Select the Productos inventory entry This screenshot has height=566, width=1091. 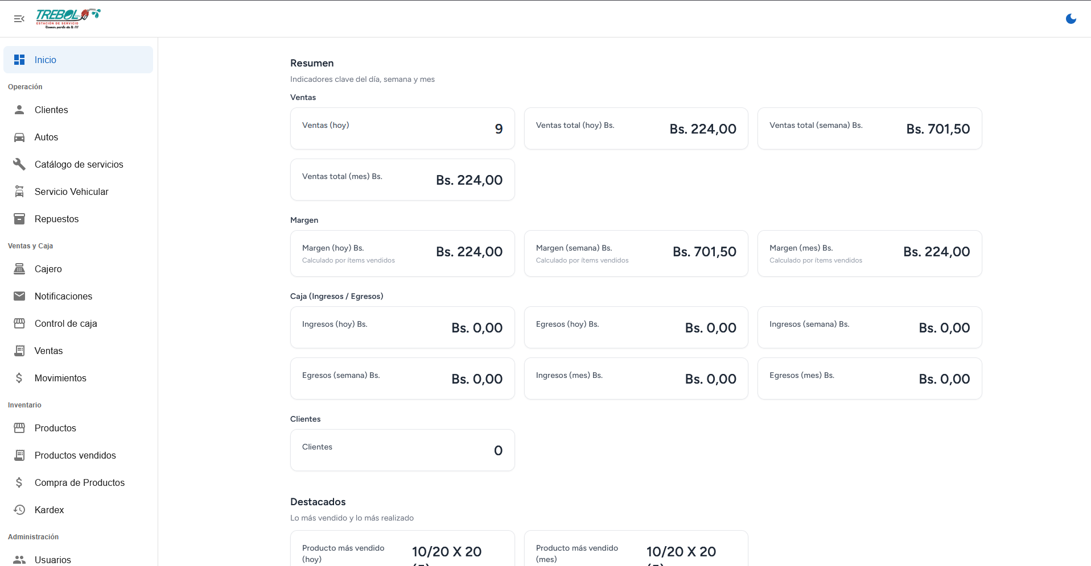[x=55, y=428]
